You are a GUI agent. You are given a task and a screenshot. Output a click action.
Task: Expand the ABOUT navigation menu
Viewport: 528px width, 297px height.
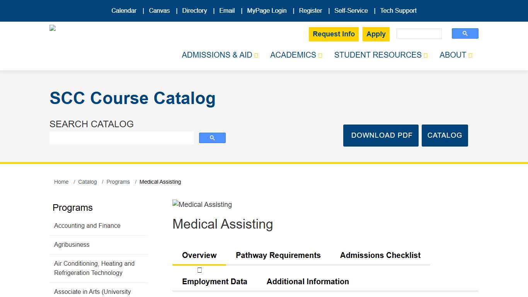pyautogui.click(x=453, y=55)
